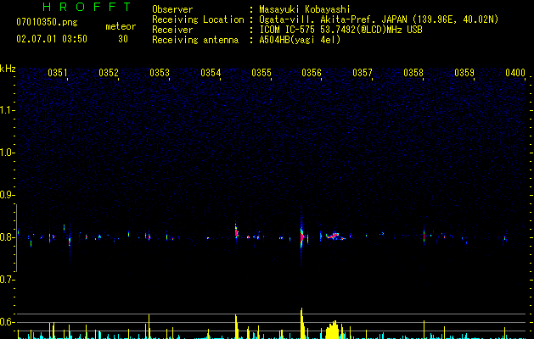The height and width of the screenshot is (339, 534).
Task: Click the 'meteor' label
Action: point(121,26)
